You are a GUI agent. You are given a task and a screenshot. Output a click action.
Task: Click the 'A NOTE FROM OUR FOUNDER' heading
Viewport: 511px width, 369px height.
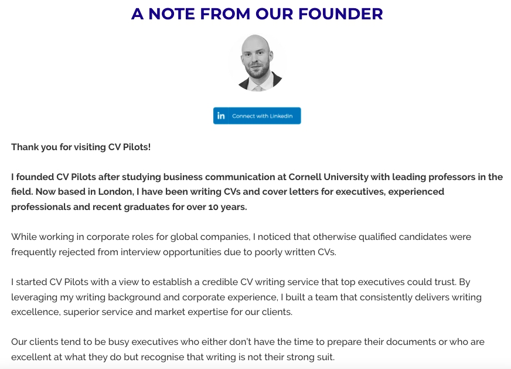(x=257, y=13)
